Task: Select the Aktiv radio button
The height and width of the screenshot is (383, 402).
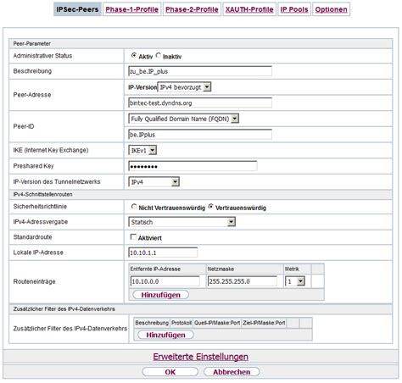Action: 134,56
